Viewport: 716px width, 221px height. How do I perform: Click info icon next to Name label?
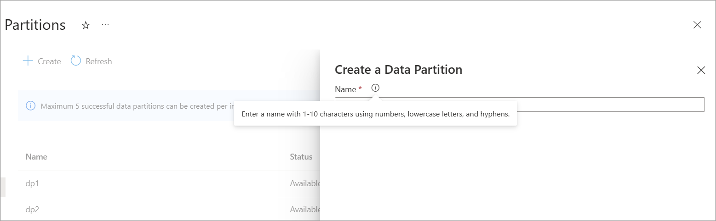coord(375,88)
